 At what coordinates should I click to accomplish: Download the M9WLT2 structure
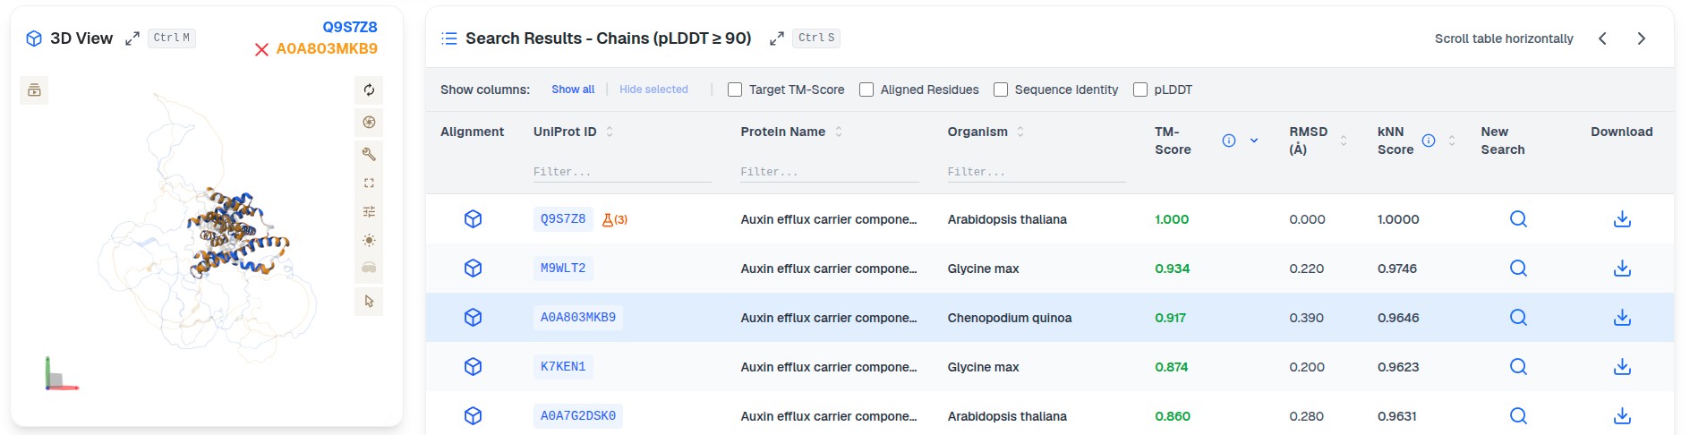[1622, 269]
